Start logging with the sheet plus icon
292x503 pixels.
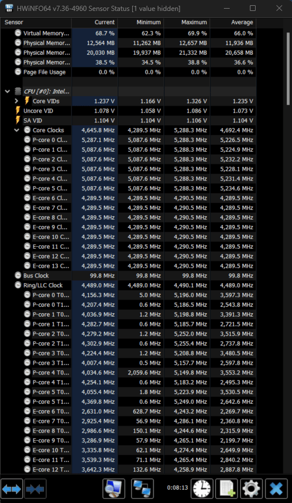(x=227, y=489)
